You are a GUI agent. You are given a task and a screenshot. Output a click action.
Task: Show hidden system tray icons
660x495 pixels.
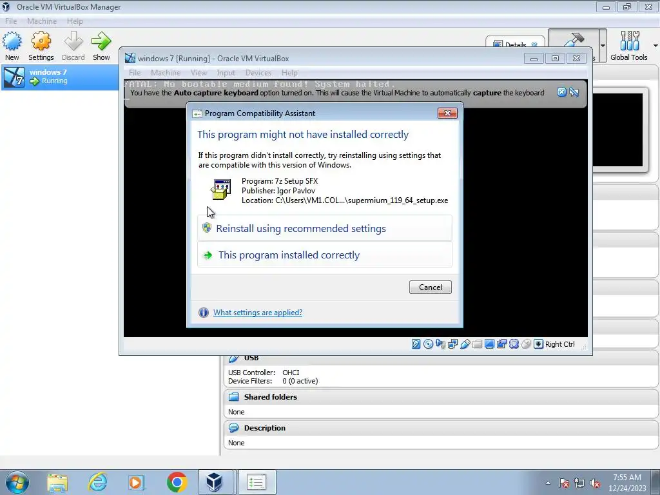click(x=548, y=483)
